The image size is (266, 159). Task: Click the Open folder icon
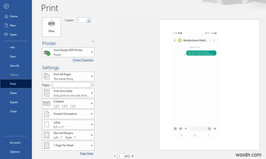coord(6,34)
